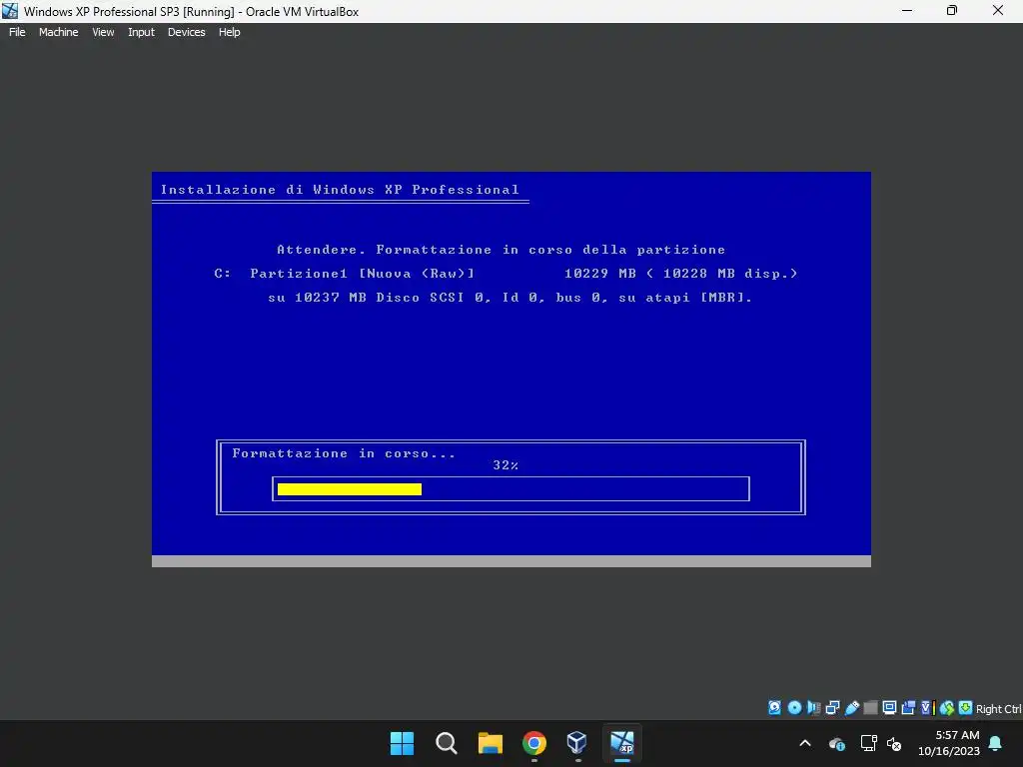Maximize the VirtualBox VM window
The height and width of the screenshot is (767, 1023).
952,11
